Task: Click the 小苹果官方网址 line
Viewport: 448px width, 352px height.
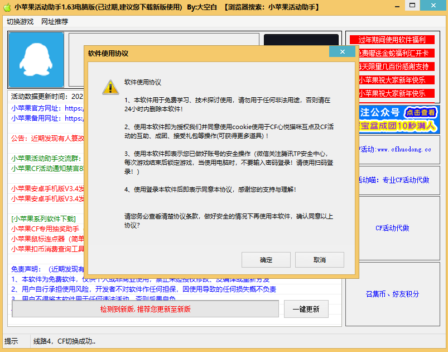Action: coord(47,108)
